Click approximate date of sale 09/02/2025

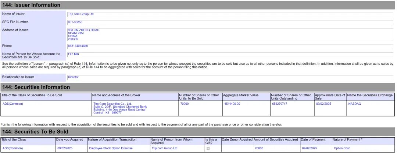tap(323, 104)
